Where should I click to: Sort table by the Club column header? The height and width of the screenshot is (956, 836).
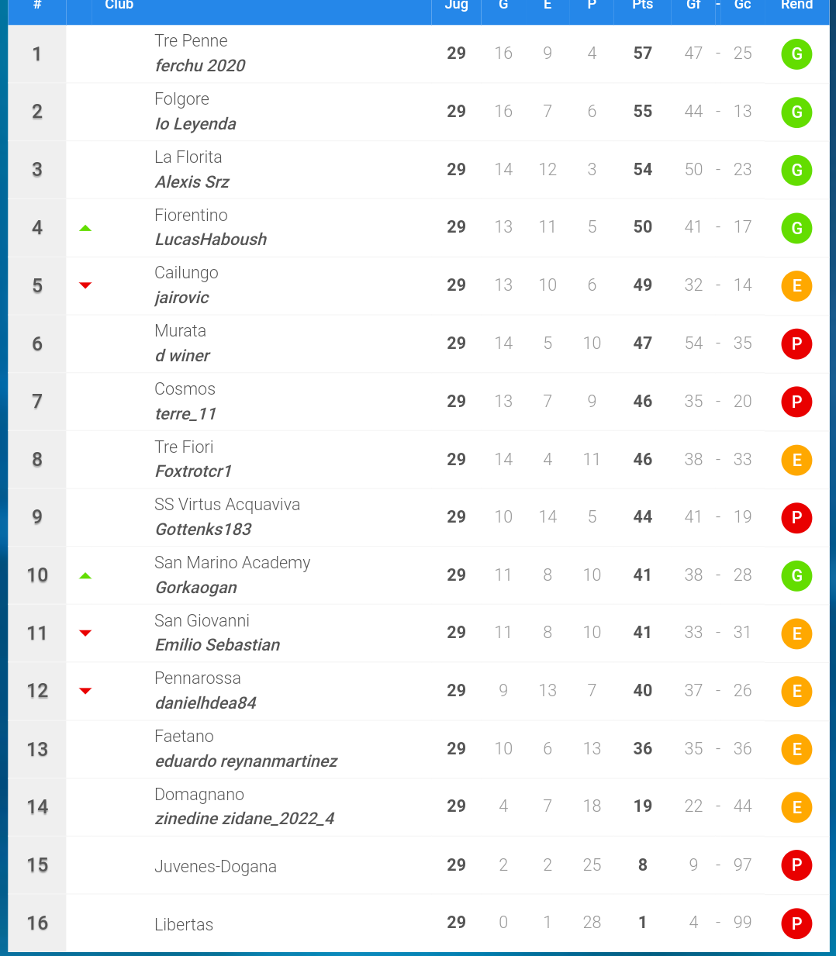119,5
